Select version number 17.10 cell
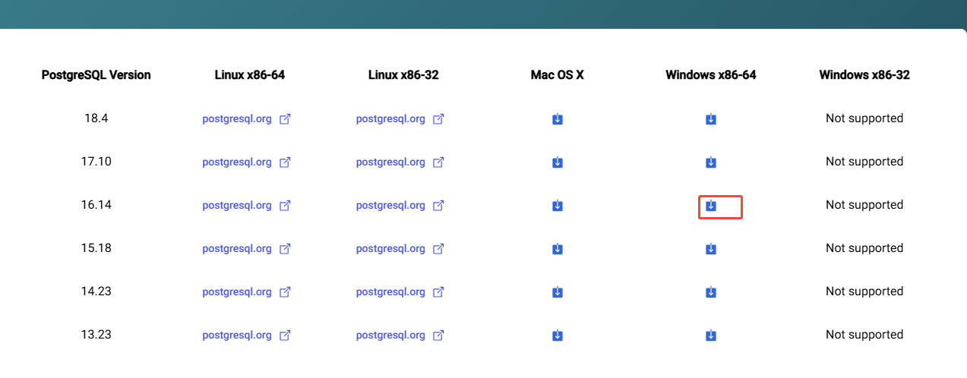Viewport: 967px width, 378px height. (x=96, y=162)
